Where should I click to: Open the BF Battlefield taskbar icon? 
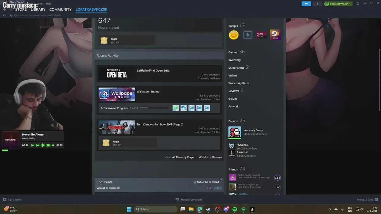click(252, 209)
